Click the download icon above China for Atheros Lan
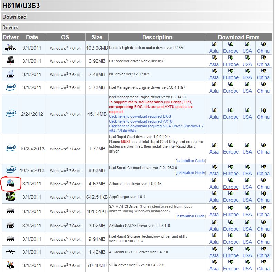Viewport: 275px width, 272px height. [x=263, y=180]
